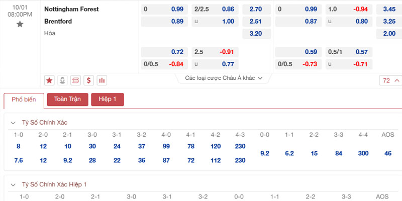402x201 pixels.
Task: Select first-half 1X2 odds 3.45
Action: point(389,9)
